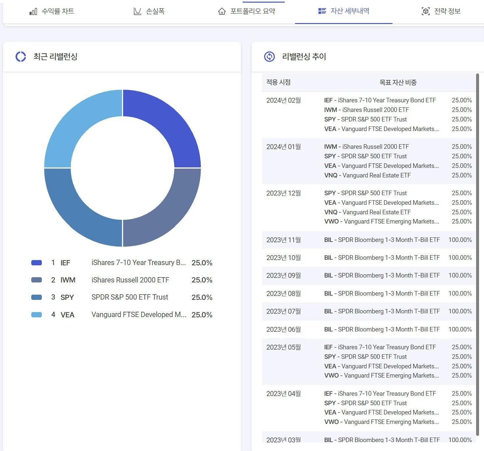Select the 2023년 04월 date cell
Screen dimensions: 484x451
coord(283,394)
